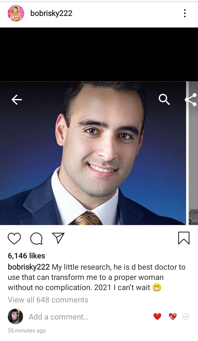The height and width of the screenshot is (341, 198).
Task: Open comments via speech bubble icon
Action: pos(36,239)
